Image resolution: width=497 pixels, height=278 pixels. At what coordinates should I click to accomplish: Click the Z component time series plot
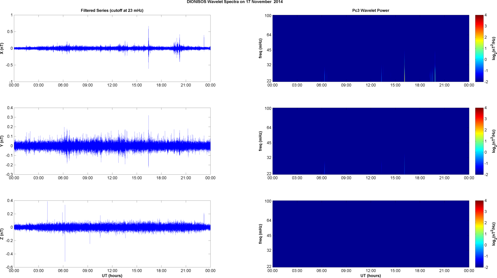click(112, 234)
